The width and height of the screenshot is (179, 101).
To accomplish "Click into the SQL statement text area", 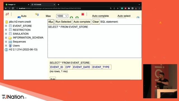I will pos(95,41).
